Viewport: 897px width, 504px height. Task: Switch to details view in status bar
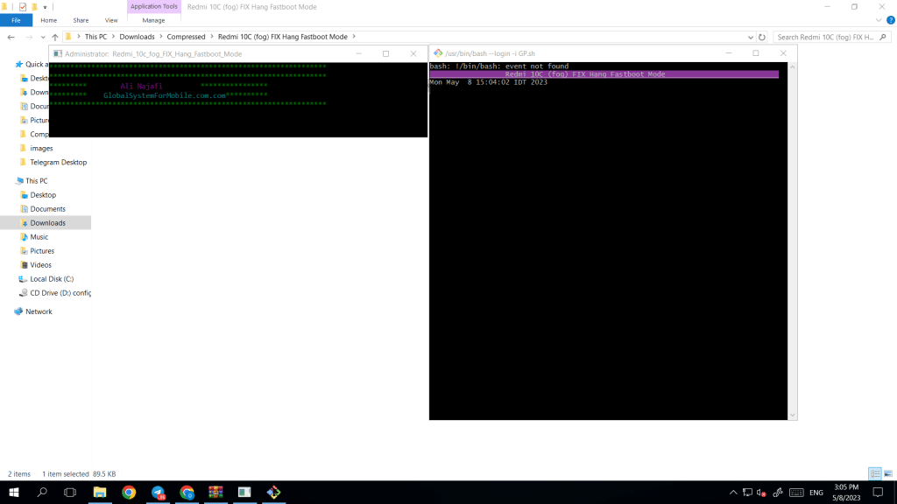[x=874, y=473]
